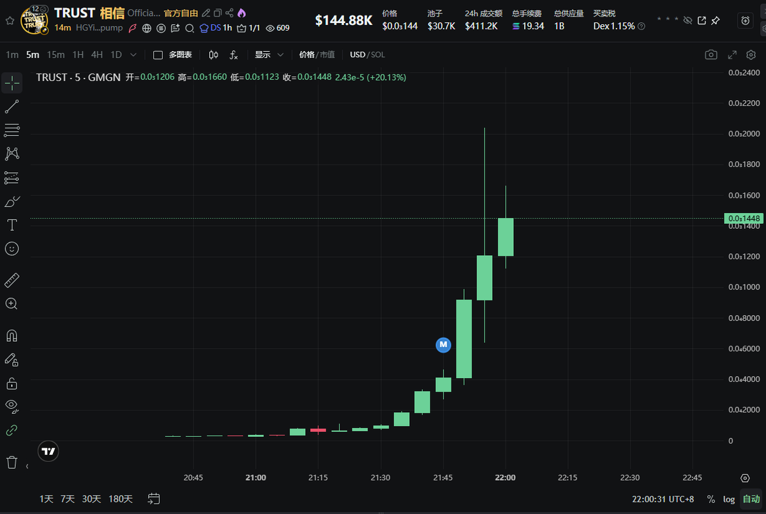The image size is (766, 514).
Task: Open the candlestick chart style menu
Action: point(214,55)
